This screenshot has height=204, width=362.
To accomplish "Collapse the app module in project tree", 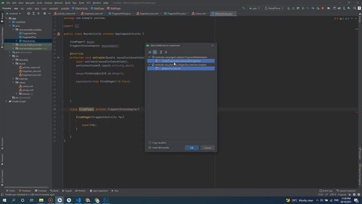I will pos(6,18).
